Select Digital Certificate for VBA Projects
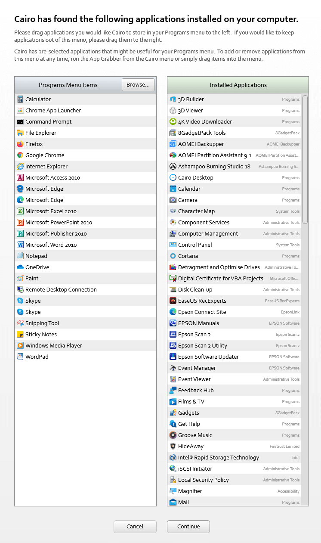321x543 pixels. click(235, 279)
